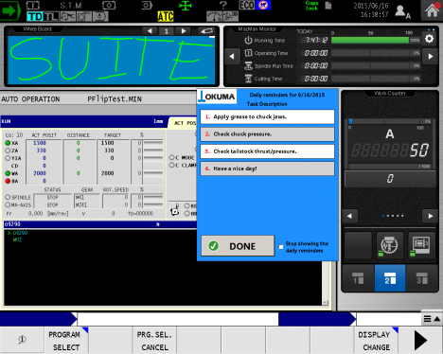The height and width of the screenshot is (354, 443).
Task: Click the S.T.M indicator
Action: (71, 6)
